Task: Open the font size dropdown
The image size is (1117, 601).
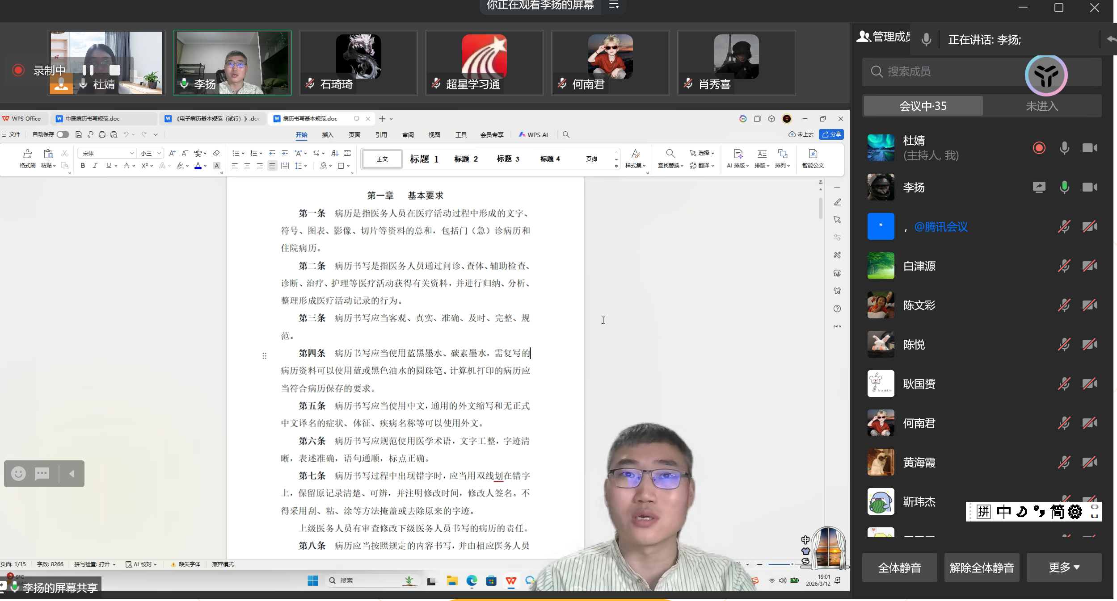Action: tap(159, 153)
